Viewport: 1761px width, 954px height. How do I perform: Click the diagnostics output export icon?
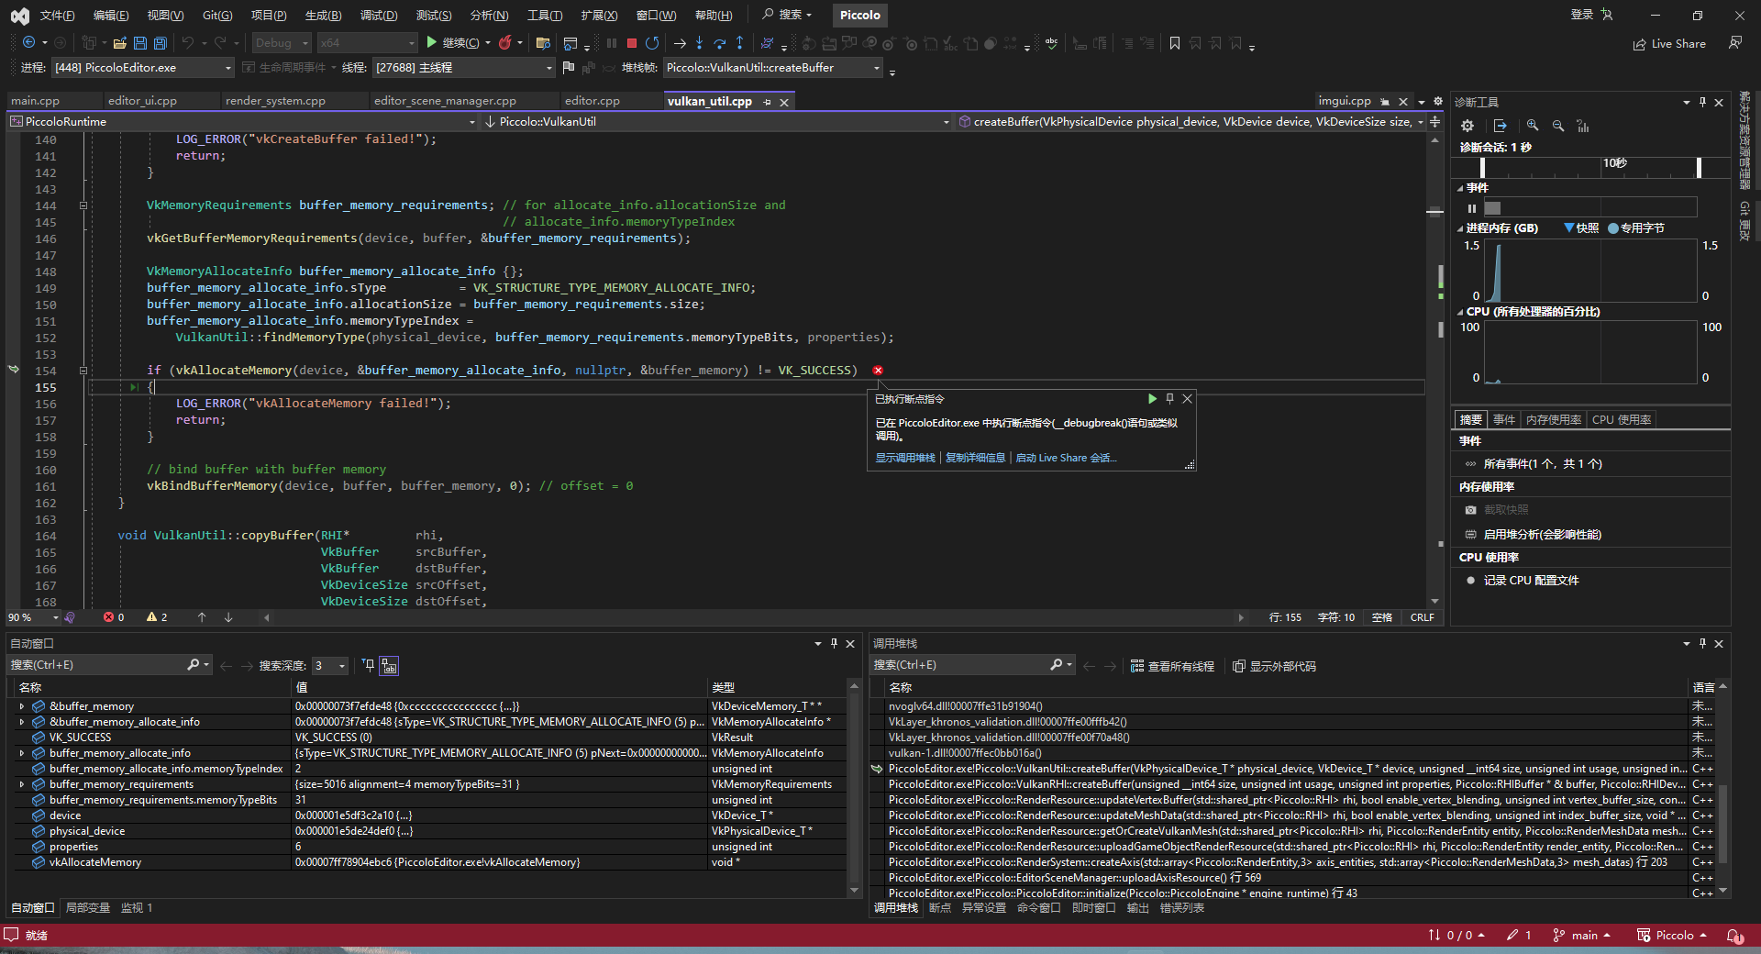coord(1500,126)
